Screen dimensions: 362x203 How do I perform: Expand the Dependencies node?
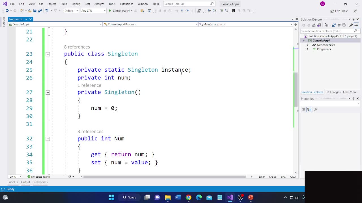coord(308,45)
